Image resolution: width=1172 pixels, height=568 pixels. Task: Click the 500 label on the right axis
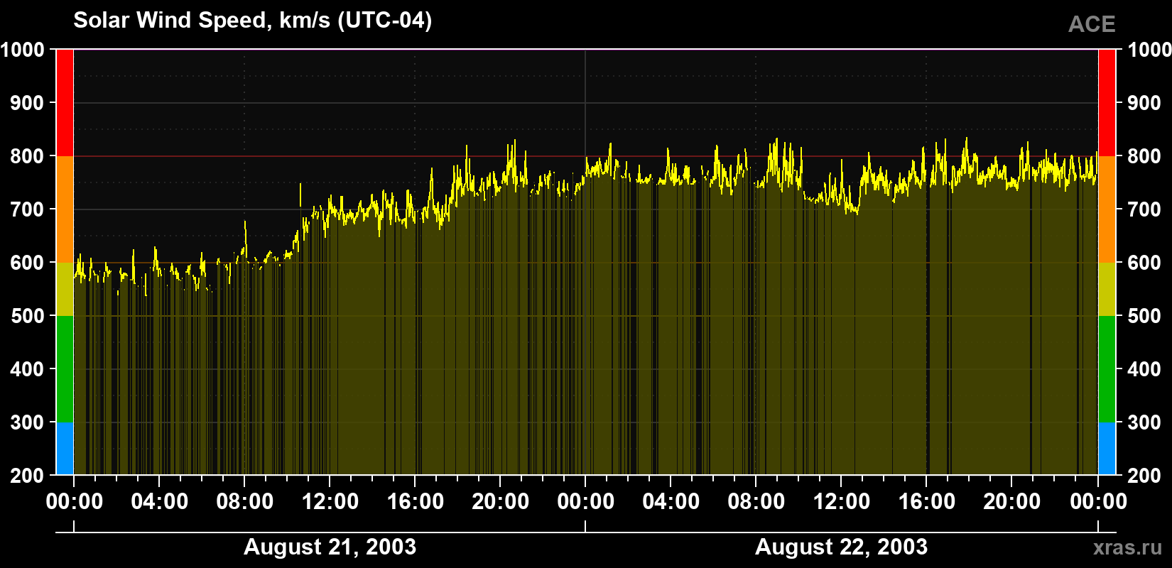pos(1145,316)
